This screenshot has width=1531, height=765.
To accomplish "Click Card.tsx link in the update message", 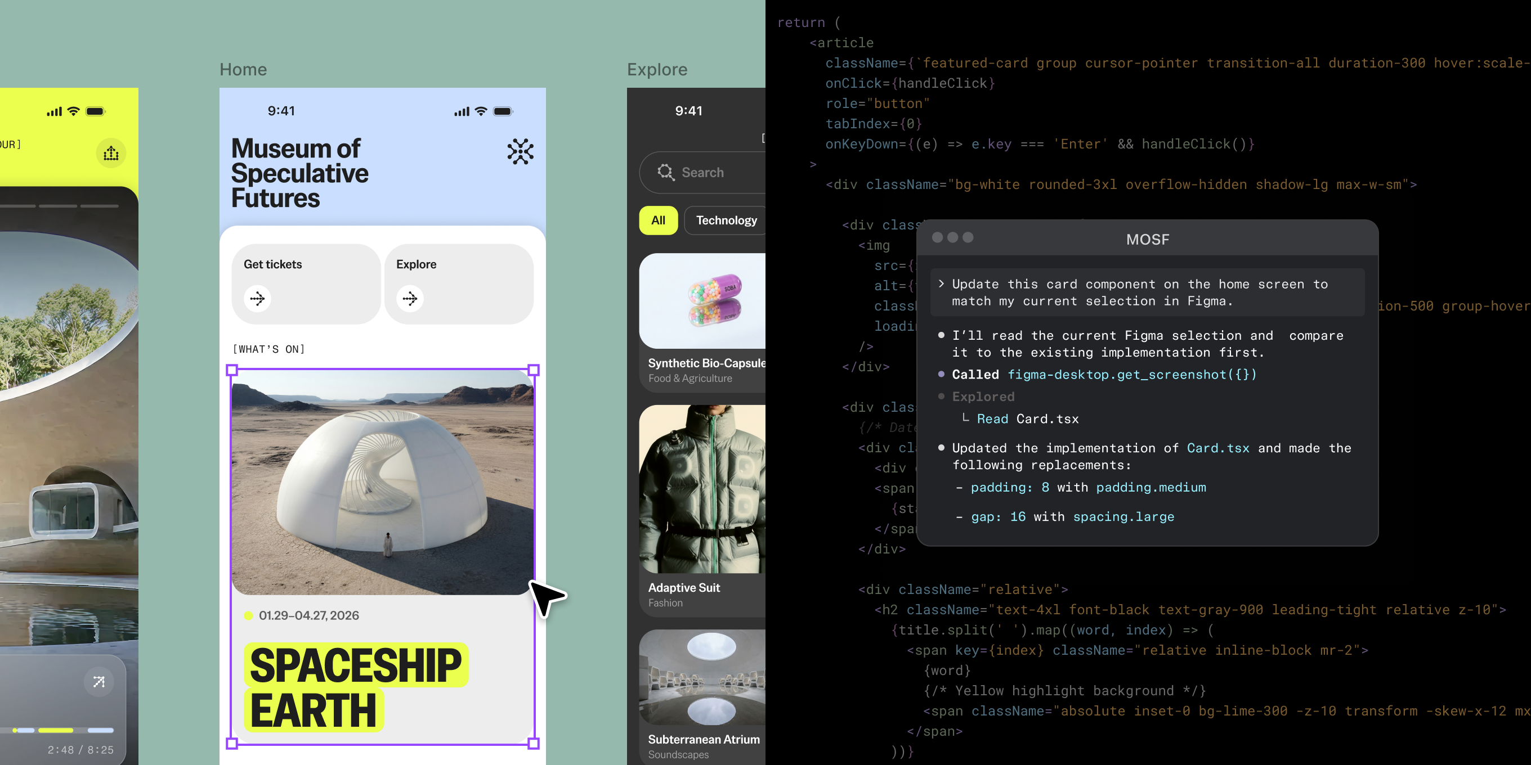I will coord(1218,448).
